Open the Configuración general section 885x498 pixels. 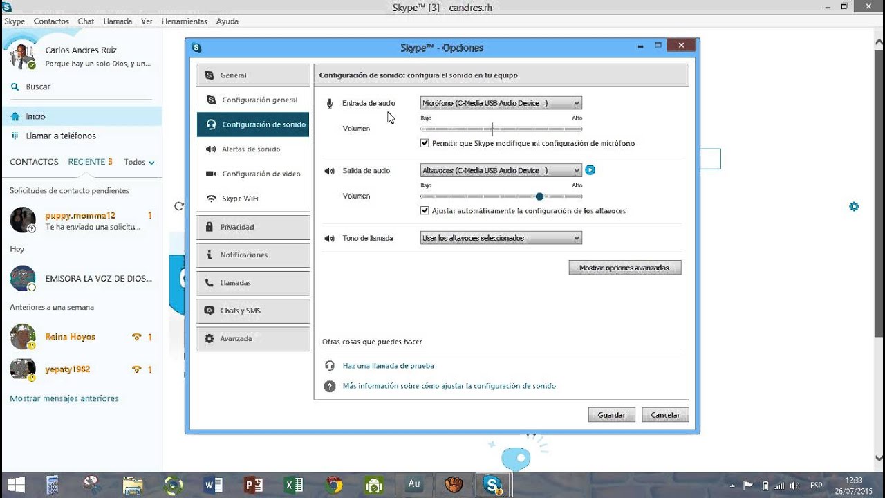pyautogui.click(x=253, y=100)
